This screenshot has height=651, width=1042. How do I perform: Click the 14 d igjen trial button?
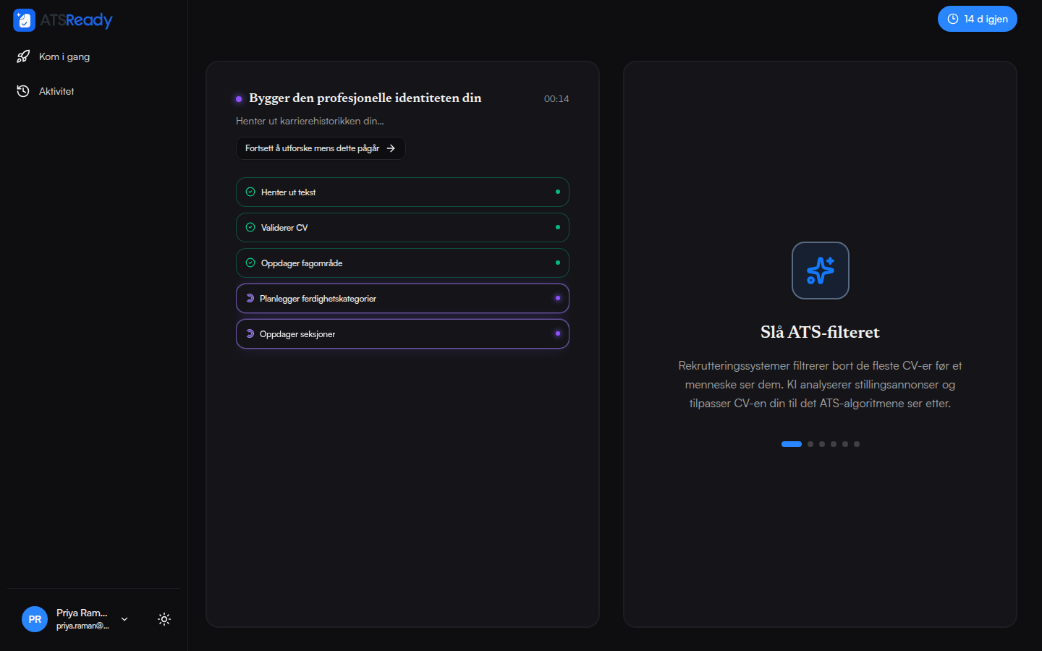pyautogui.click(x=978, y=19)
